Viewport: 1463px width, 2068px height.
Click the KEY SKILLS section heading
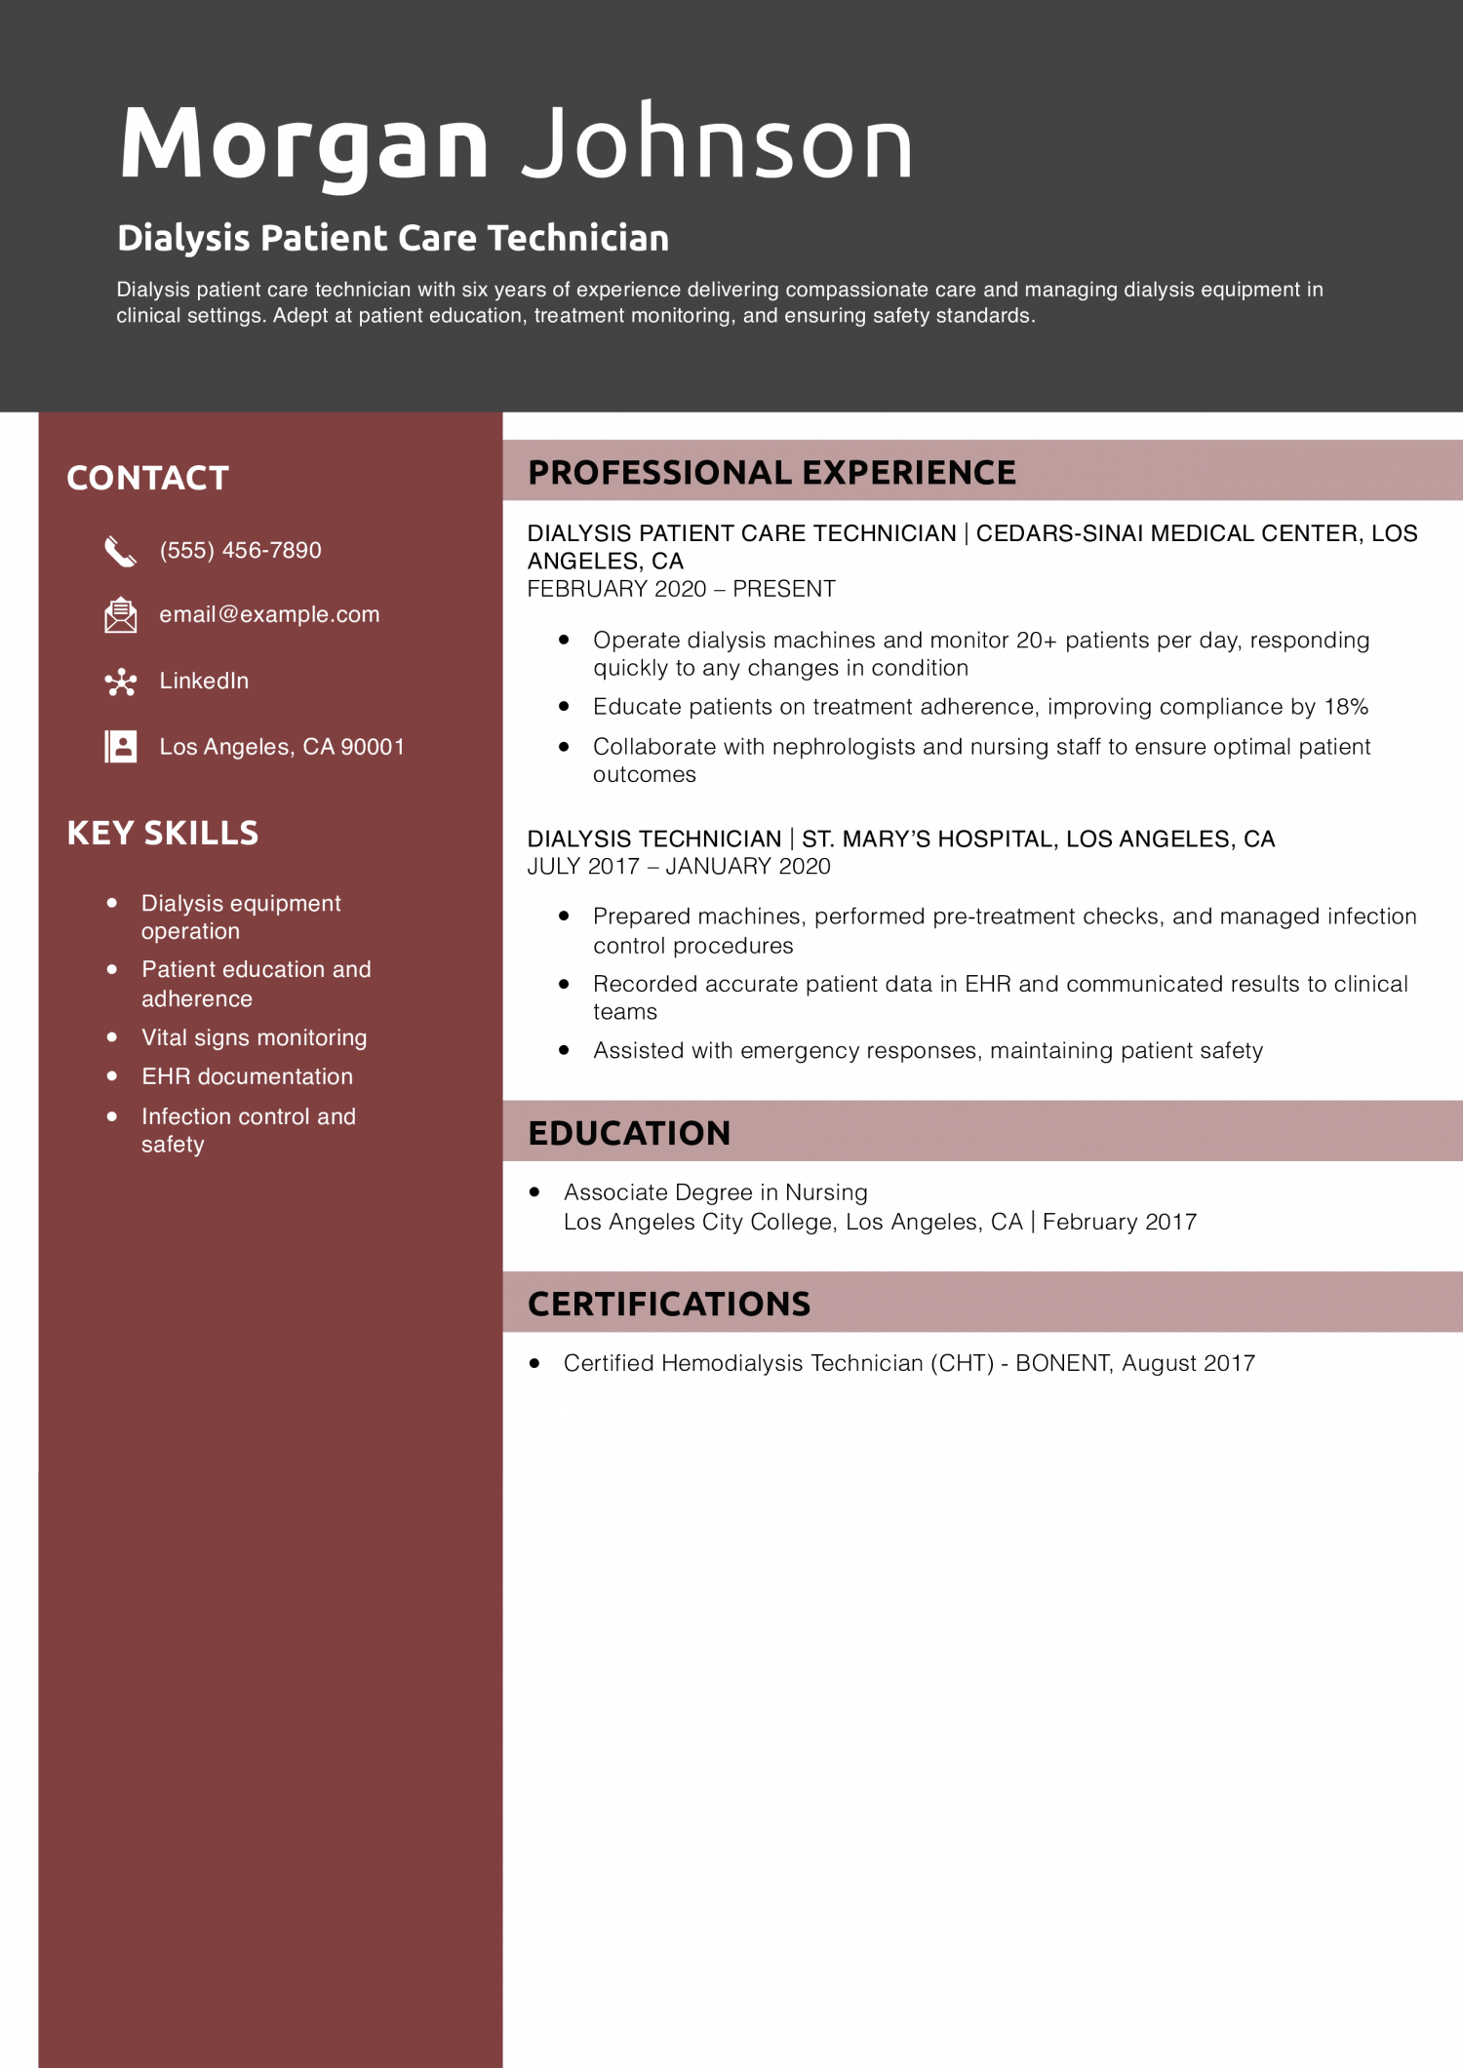pyautogui.click(x=162, y=833)
